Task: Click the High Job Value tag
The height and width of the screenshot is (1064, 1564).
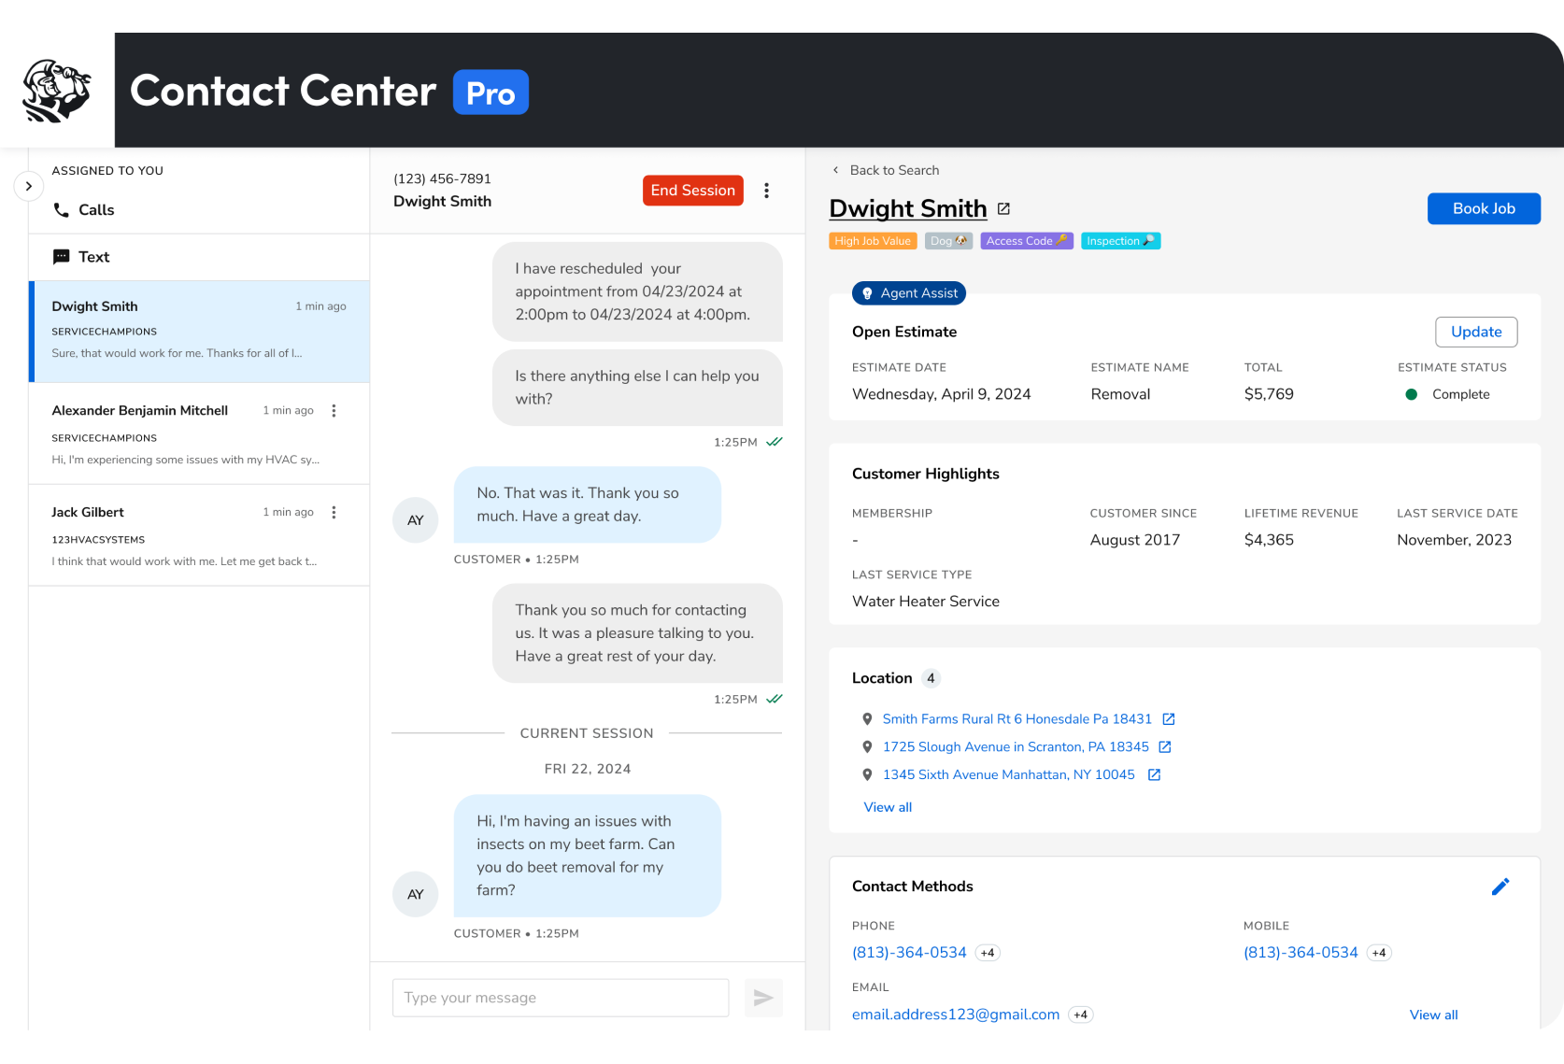Action: 873,241
